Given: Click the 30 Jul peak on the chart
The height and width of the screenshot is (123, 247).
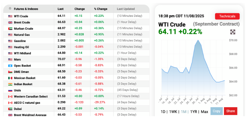Looking at the screenshot, I should 198,40.
